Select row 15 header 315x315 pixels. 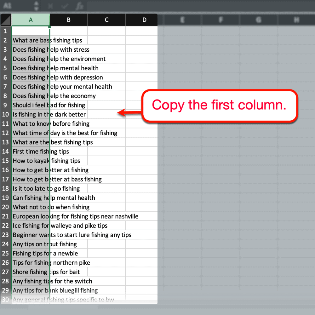pos(5,161)
